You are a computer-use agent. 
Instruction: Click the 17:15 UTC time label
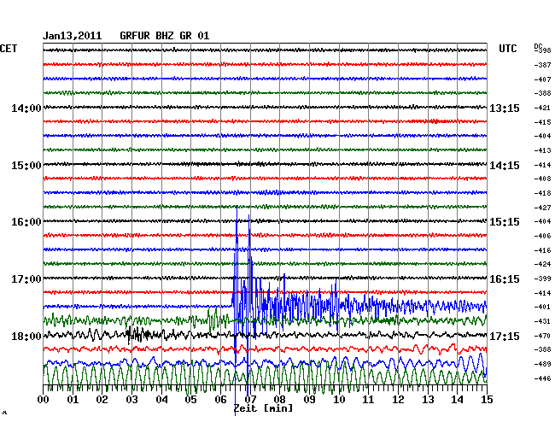505,336
